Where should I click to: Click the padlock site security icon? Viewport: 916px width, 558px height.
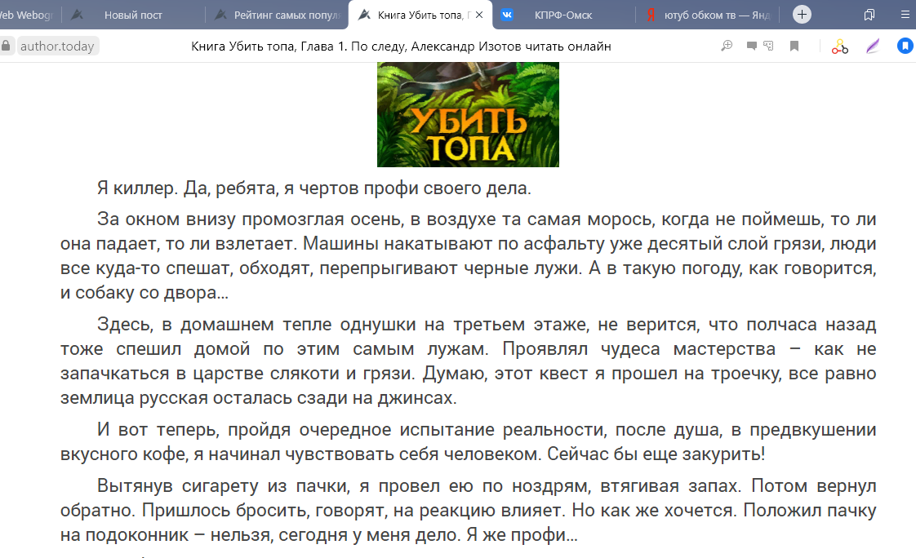(7, 46)
